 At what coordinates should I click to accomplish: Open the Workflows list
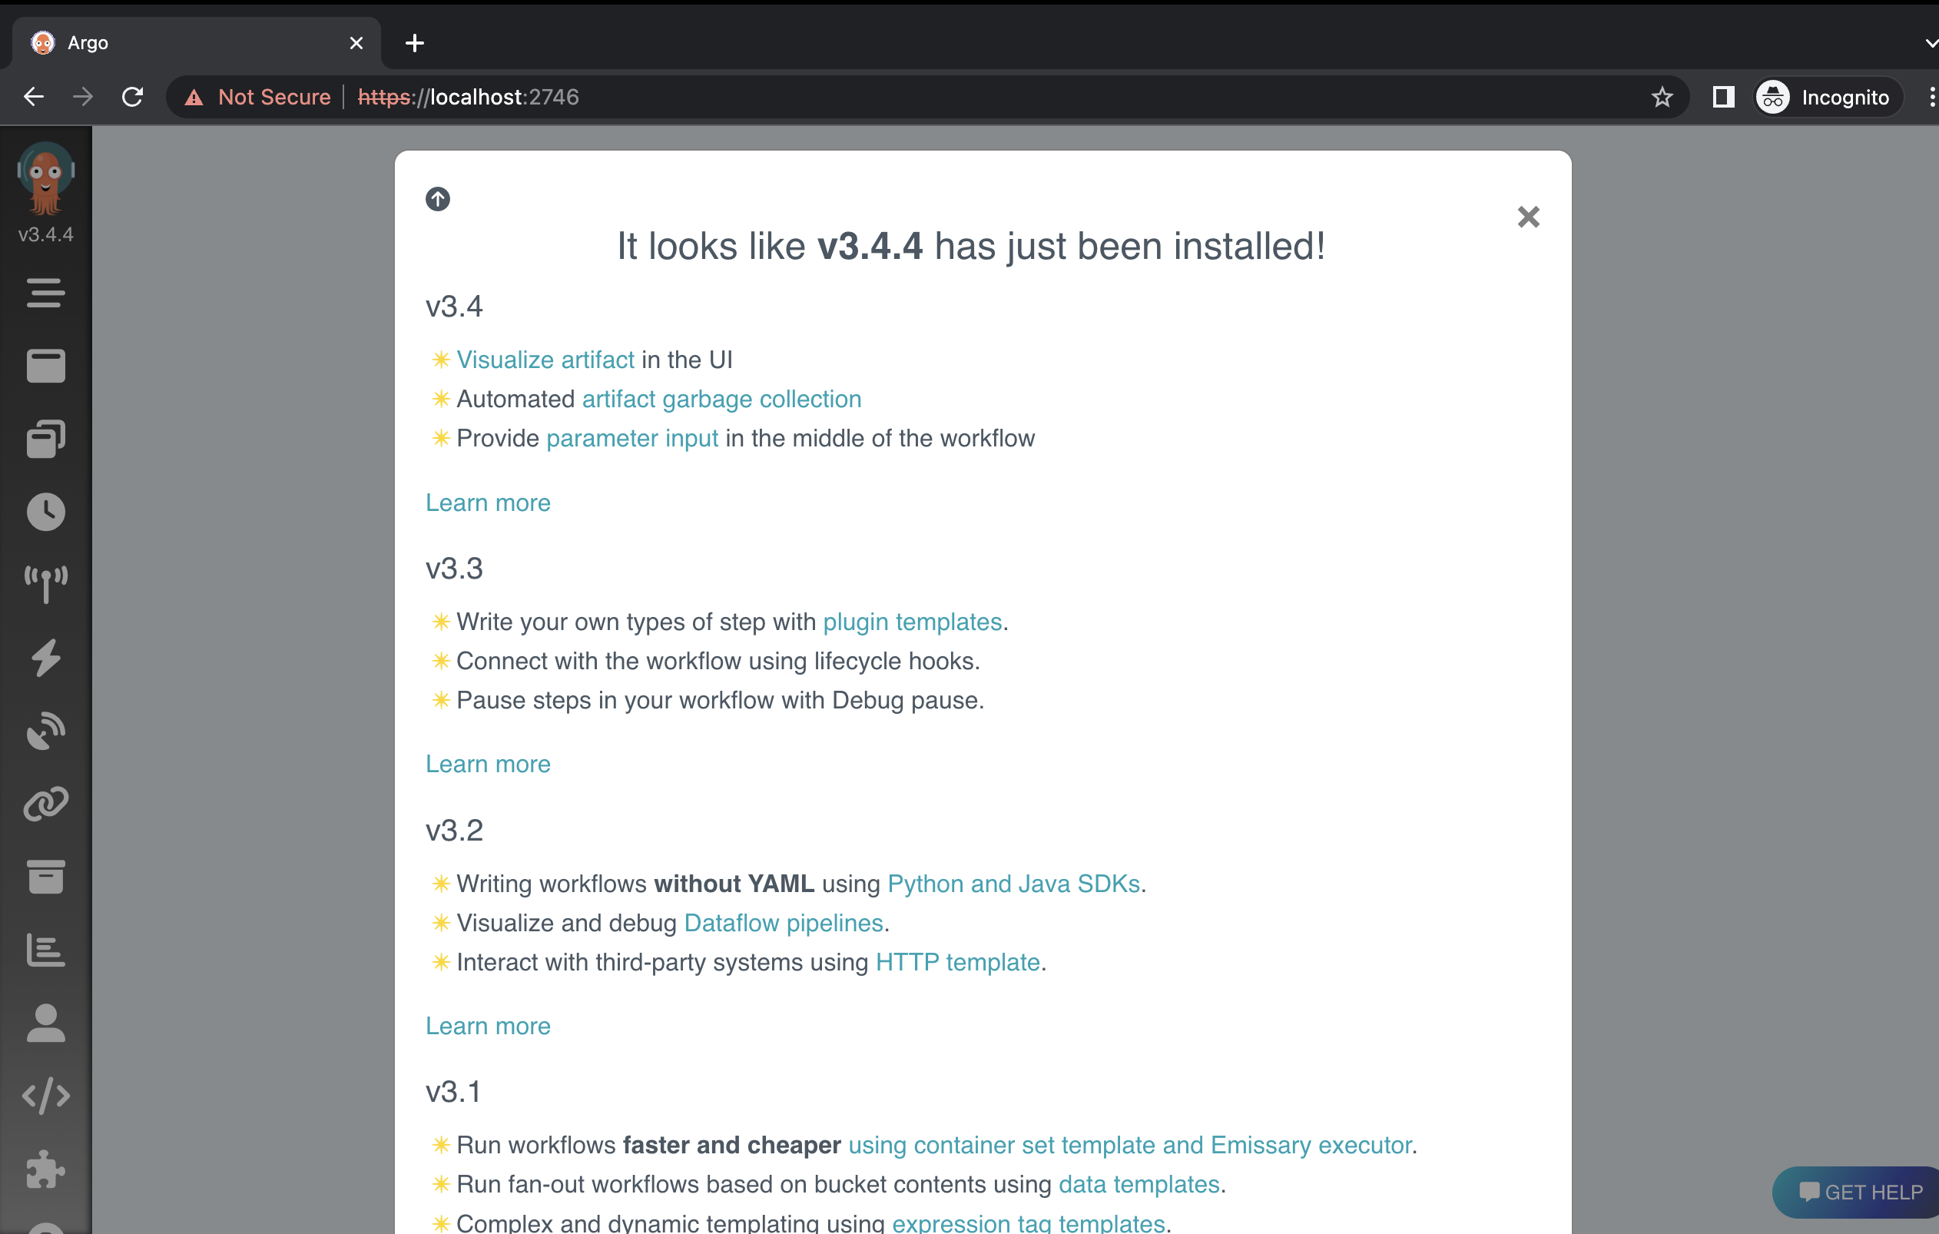pyautogui.click(x=45, y=366)
